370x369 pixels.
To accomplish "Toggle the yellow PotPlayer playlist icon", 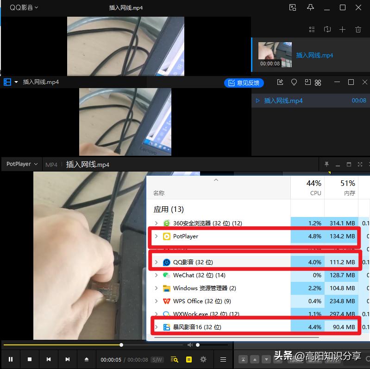I will tap(188, 359).
